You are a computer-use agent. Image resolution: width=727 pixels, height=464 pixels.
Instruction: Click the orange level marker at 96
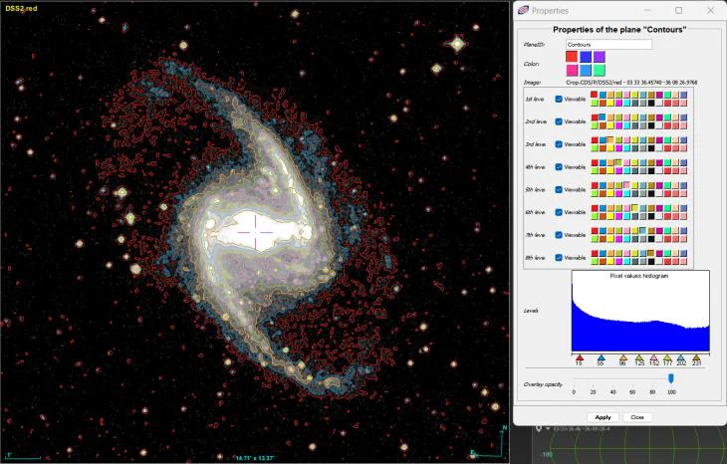[x=623, y=357]
